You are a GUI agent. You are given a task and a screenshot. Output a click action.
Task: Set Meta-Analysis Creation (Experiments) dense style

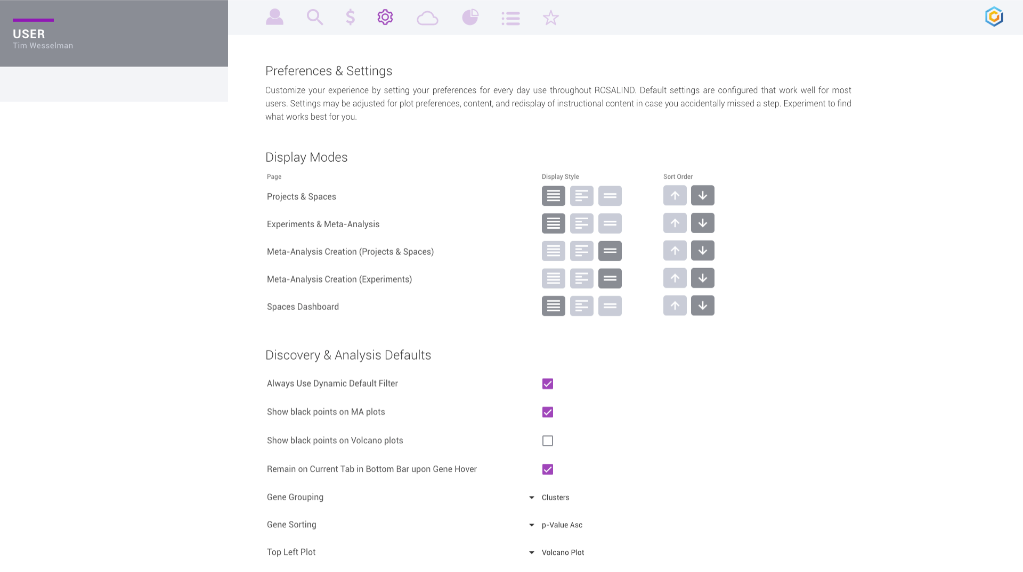(x=554, y=279)
